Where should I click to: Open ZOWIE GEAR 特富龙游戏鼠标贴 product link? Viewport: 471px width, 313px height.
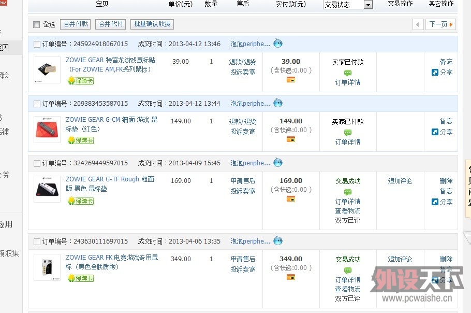[111, 65]
